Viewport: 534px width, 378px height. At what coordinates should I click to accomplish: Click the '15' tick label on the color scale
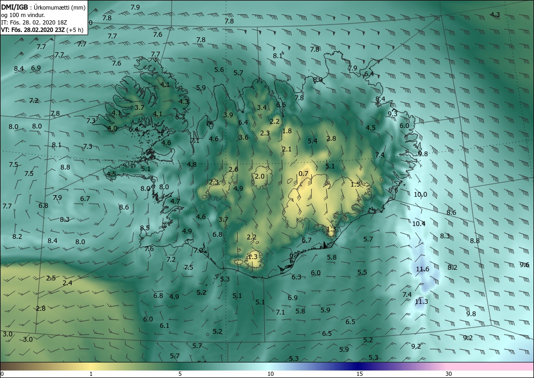pyautogui.click(x=359, y=374)
